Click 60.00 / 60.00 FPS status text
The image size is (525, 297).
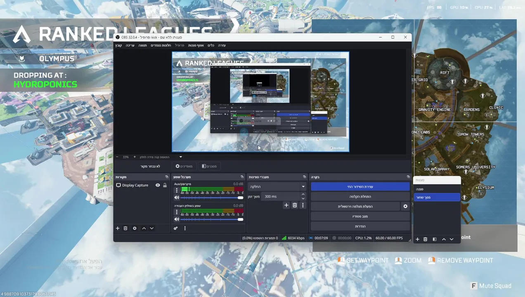(389, 238)
